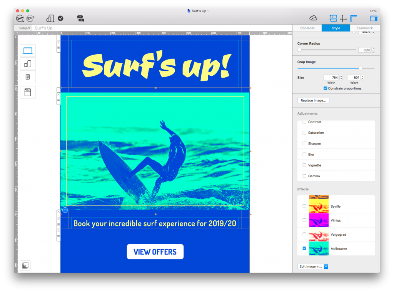Enable the Contrast adjustment

304,122
